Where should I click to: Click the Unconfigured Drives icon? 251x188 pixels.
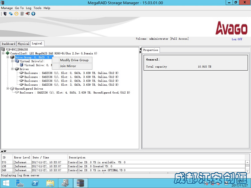tap(12, 88)
